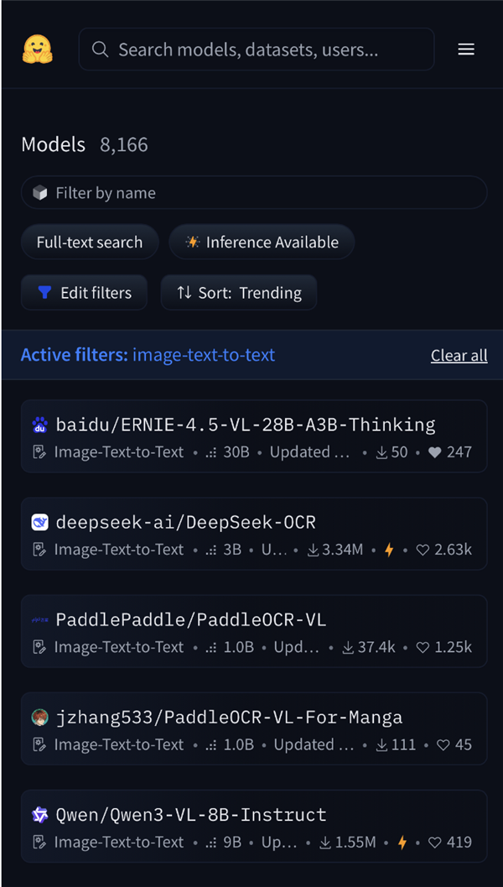Expand the Edit filters panel

click(x=85, y=293)
